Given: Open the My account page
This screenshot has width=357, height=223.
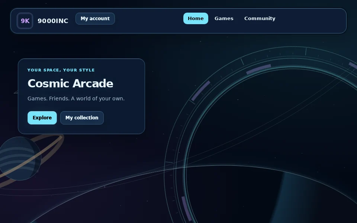Looking at the screenshot, I should click(95, 19).
